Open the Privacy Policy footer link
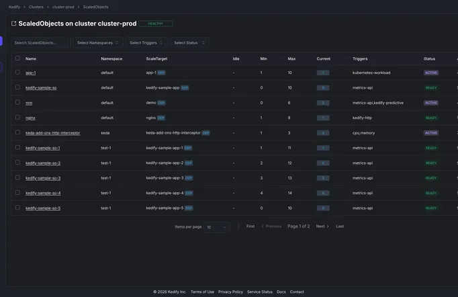The width and height of the screenshot is (458, 297). click(x=230, y=292)
